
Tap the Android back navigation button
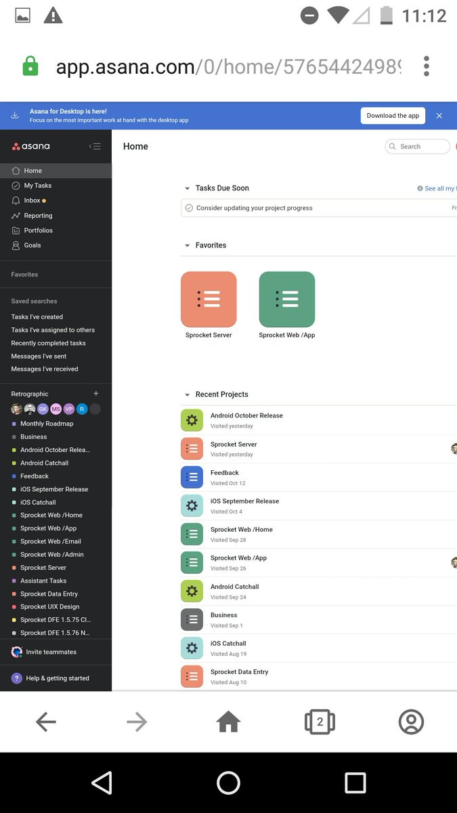102,783
